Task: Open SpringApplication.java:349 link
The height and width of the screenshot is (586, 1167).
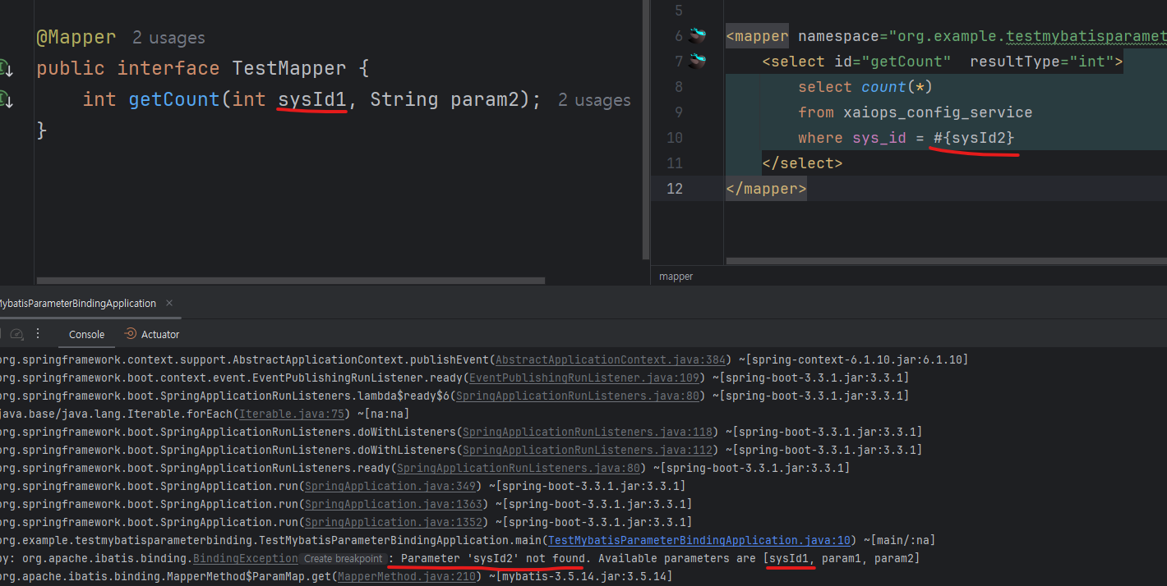Action: click(389, 486)
